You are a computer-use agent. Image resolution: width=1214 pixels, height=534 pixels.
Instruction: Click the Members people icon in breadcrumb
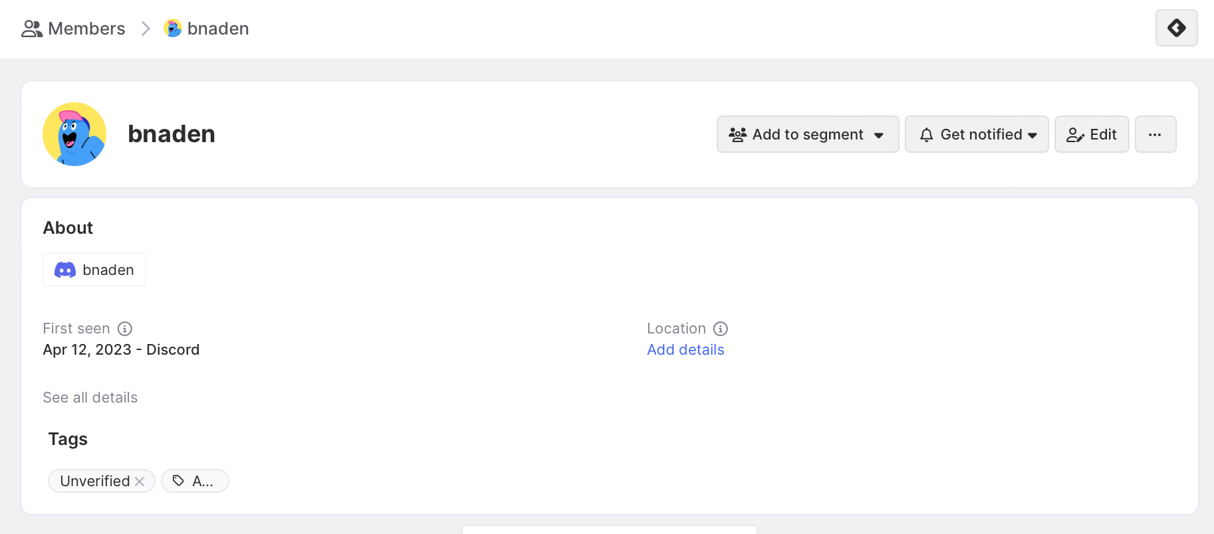click(31, 29)
